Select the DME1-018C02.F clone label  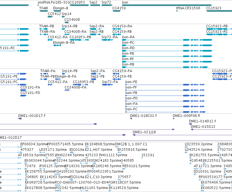143,116
